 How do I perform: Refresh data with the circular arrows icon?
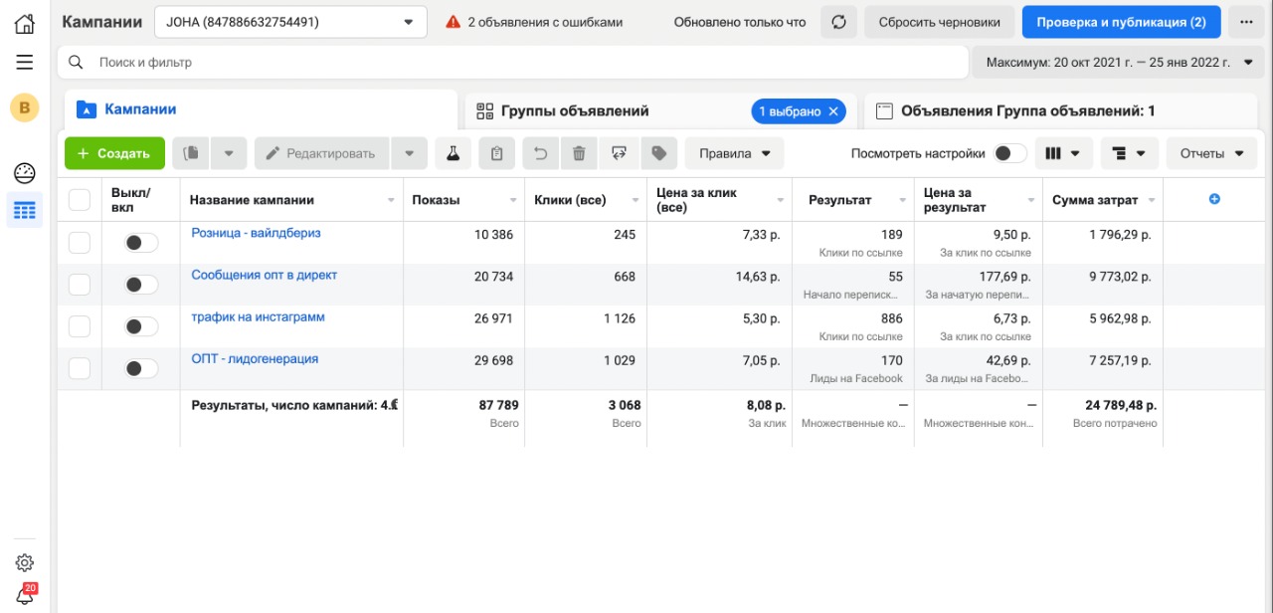pyautogui.click(x=838, y=22)
